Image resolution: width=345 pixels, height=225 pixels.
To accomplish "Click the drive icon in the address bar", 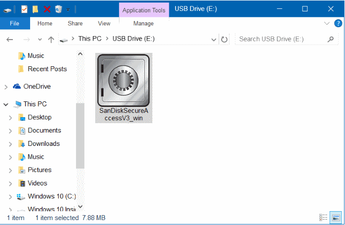I will coord(64,40).
